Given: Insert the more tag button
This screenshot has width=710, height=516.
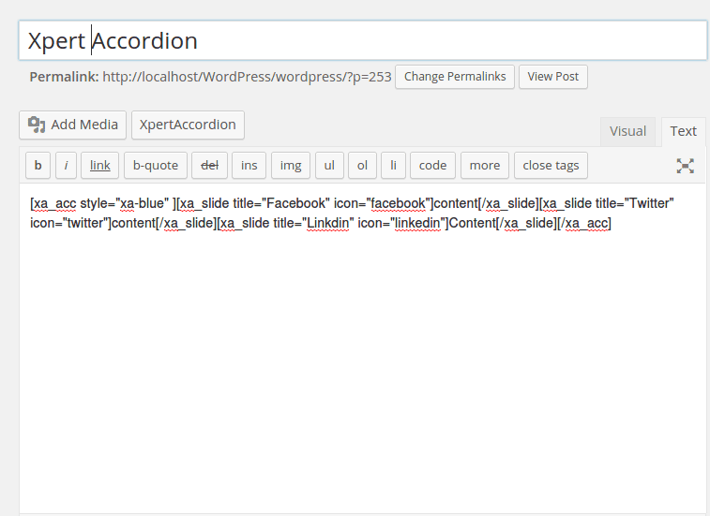Looking at the screenshot, I should tap(485, 166).
